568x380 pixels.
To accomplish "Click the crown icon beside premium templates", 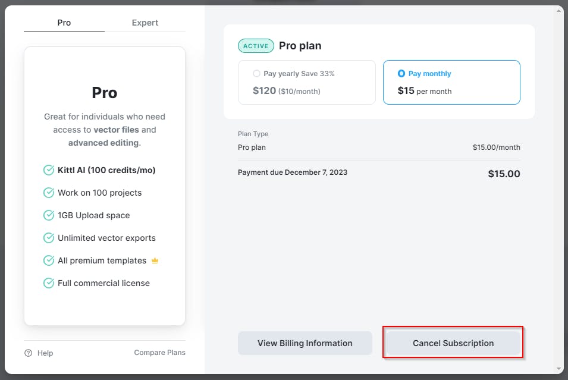I will coord(155,260).
